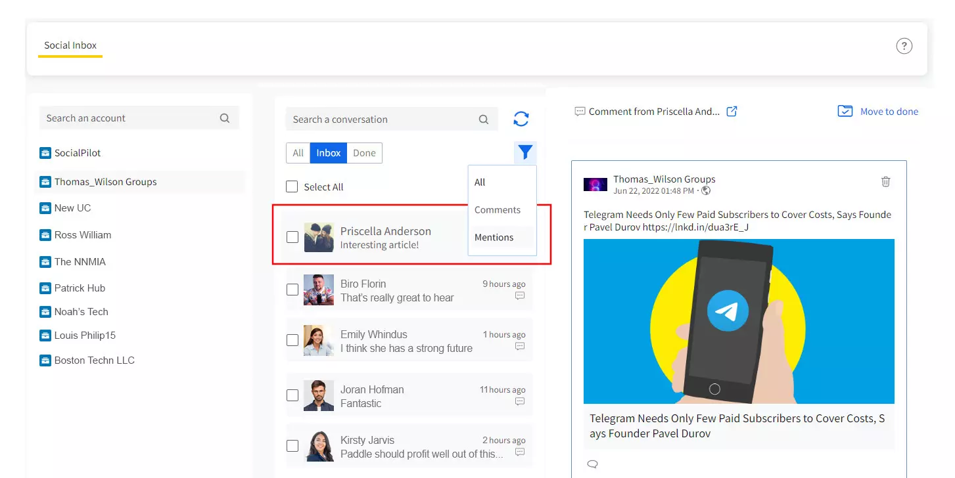Open the help question mark icon

click(x=904, y=46)
